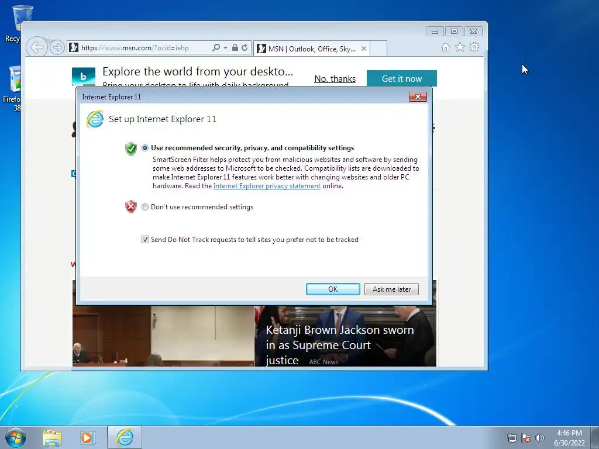This screenshot has height=449, width=599.
Task: Uncheck Send Do Not Track requests checkbox
Action: click(x=145, y=239)
